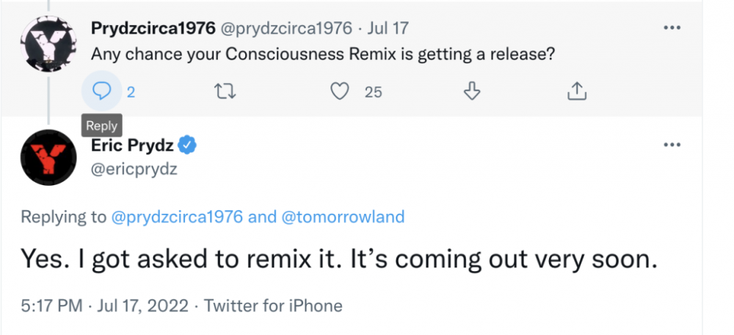Click the reply speech bubble icon
The image size is (734, 335).
101,91
